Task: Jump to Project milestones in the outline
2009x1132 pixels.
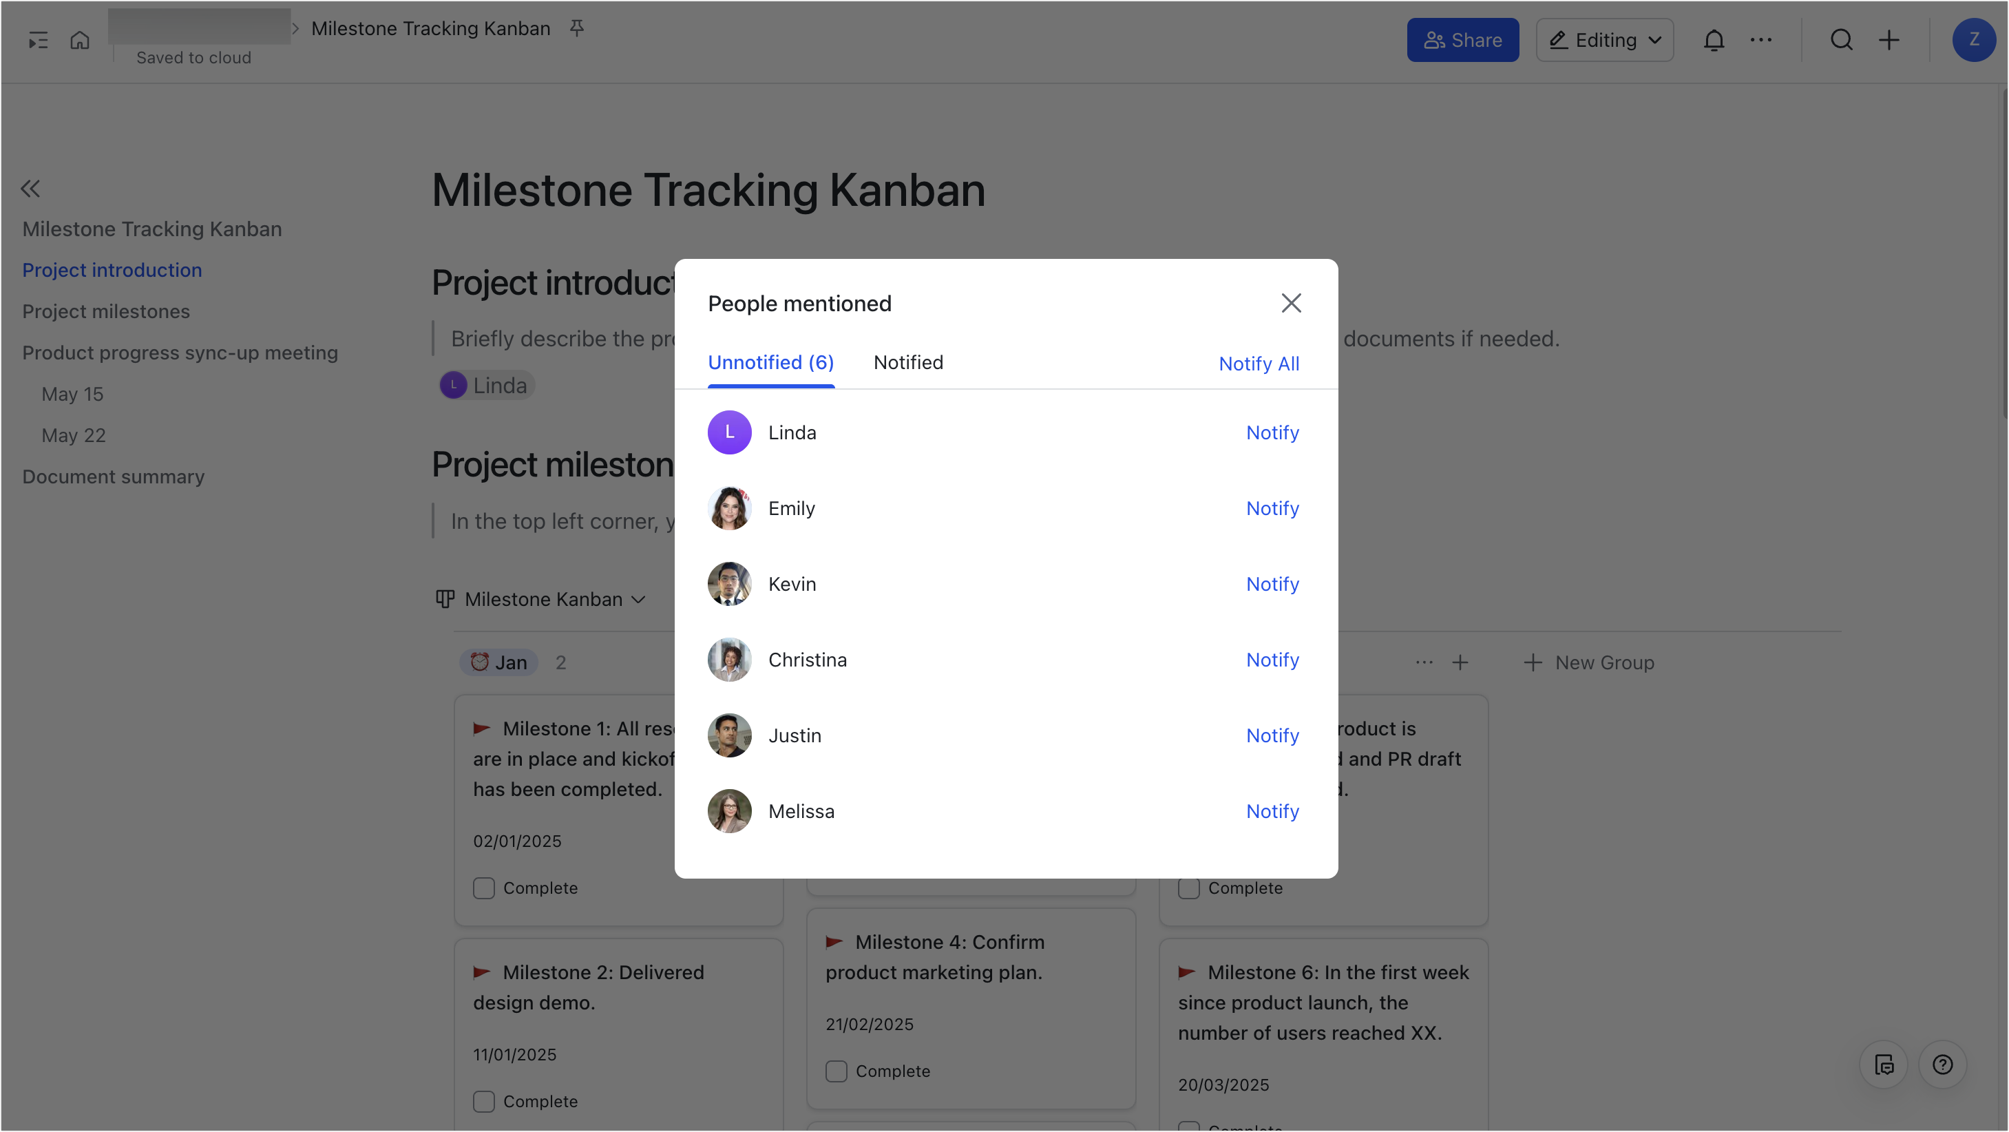Action: (105, 311)
